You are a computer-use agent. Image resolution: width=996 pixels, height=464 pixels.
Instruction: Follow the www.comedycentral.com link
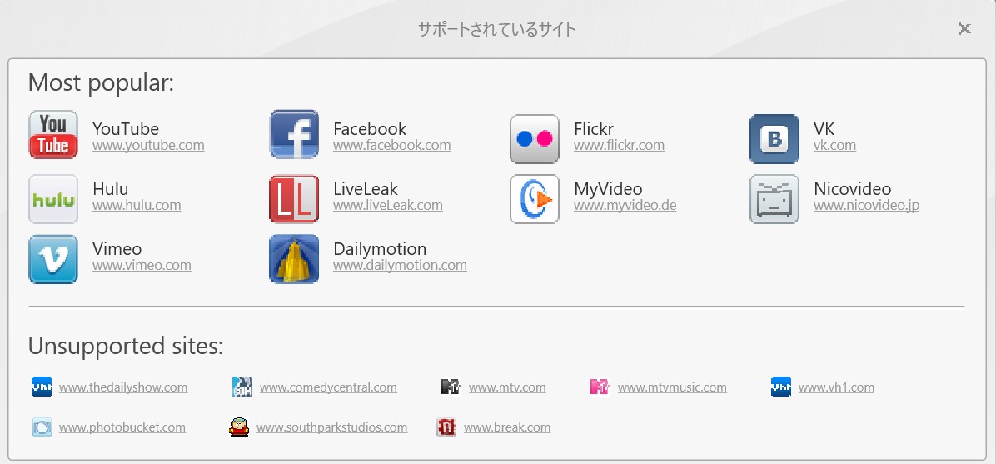click(328, 387)
